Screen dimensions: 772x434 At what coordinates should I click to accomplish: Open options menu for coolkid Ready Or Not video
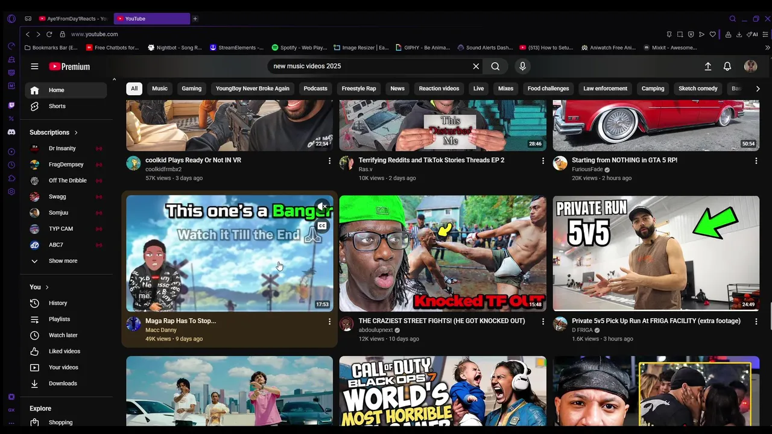tap(329, 161)
